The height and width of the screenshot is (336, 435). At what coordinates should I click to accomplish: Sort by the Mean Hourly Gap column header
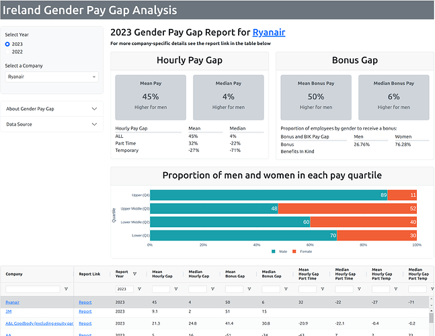162,274
